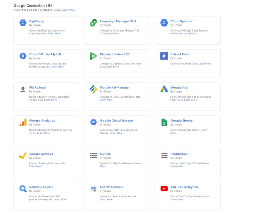Pick the Google Surveys connector title
Image resolution: width=269 pixels, height=213 pixels.
[41, 154]
